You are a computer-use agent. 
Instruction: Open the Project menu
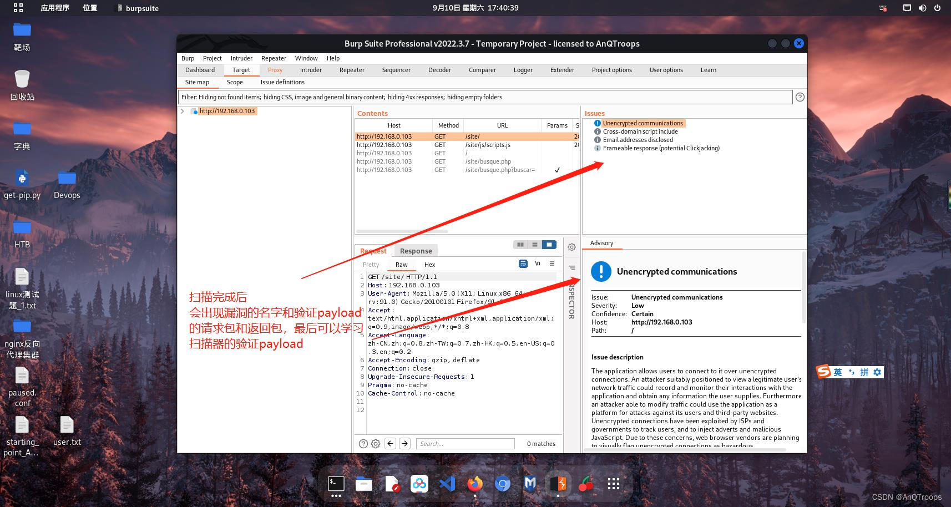tap(212, 58)
